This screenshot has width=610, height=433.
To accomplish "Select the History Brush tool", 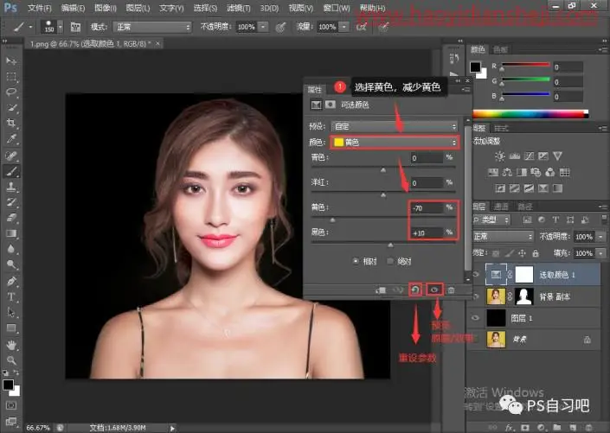I will [x=11, y=202].
